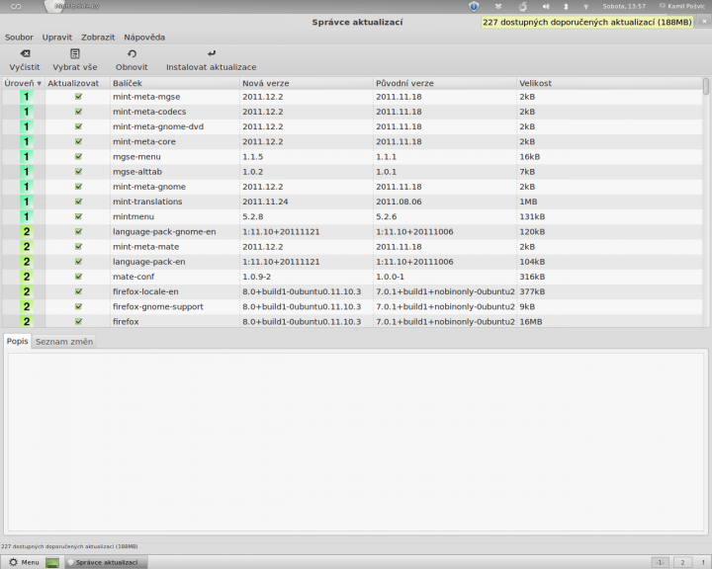Click mintmenu original version 5.2.6
712x569 pixels.
(386, 216)
